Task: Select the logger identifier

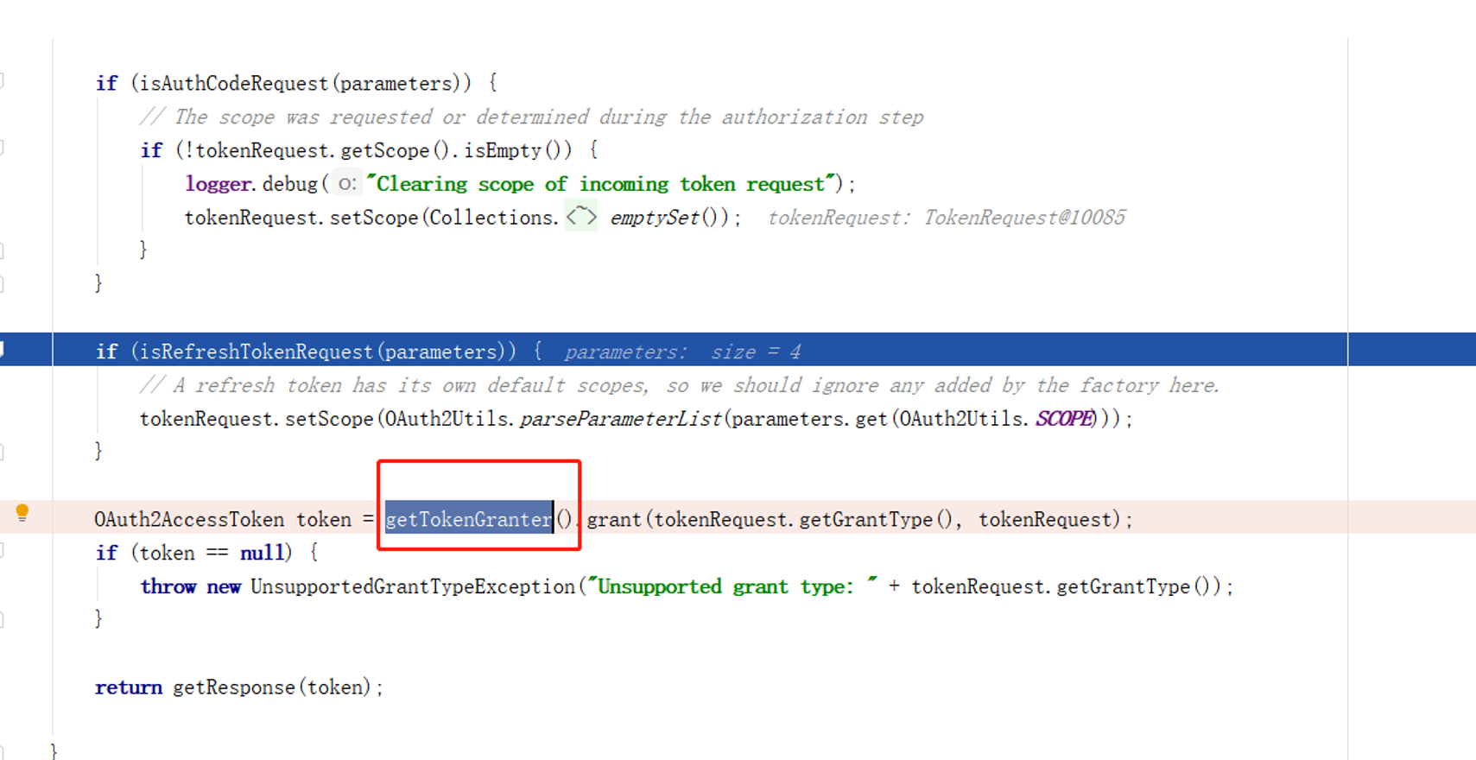Action: coord(218,183)
